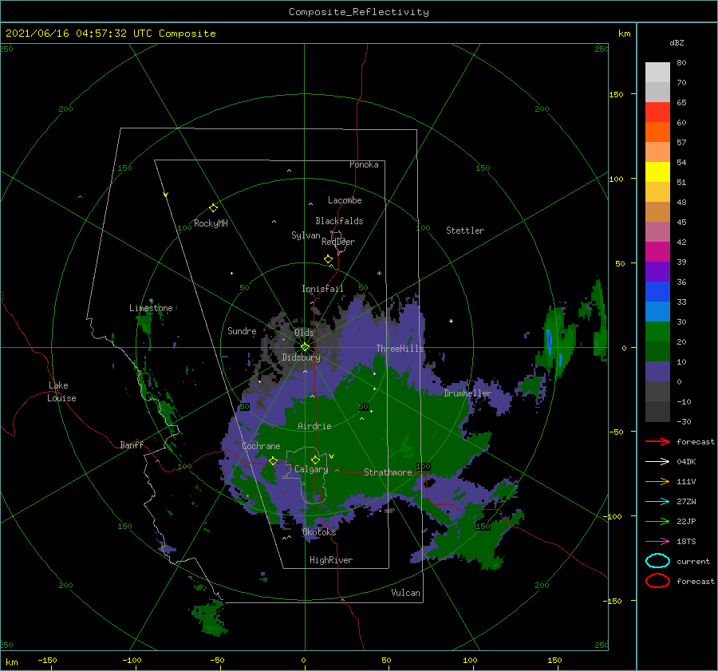Click the Didsbury city label
718x671 pixels.
[302, 357]
